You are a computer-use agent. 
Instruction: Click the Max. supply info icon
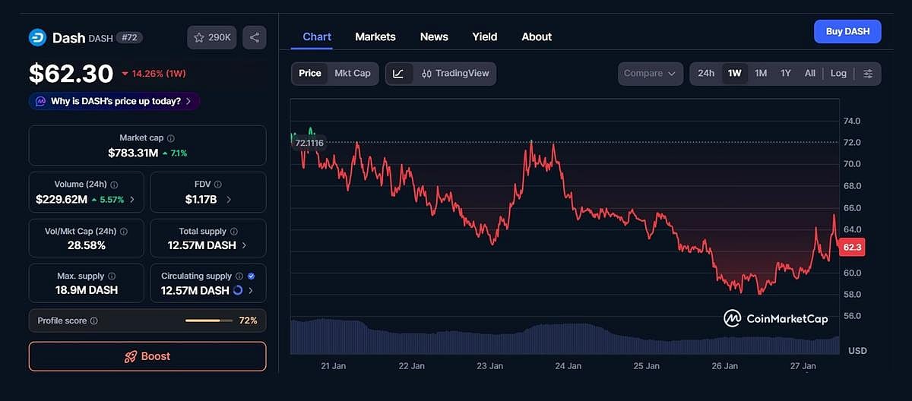click(112, 276)
